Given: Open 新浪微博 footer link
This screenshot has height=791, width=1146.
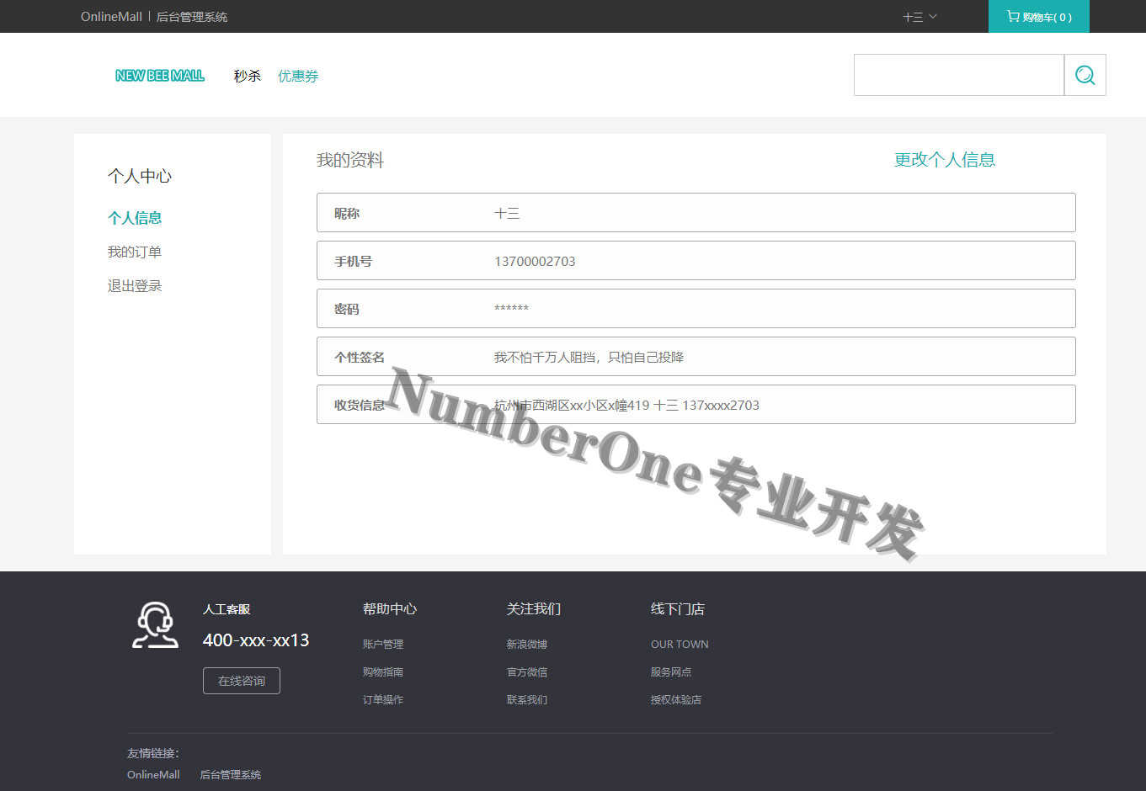Looking at the screenshot, I should click(527, 644).
